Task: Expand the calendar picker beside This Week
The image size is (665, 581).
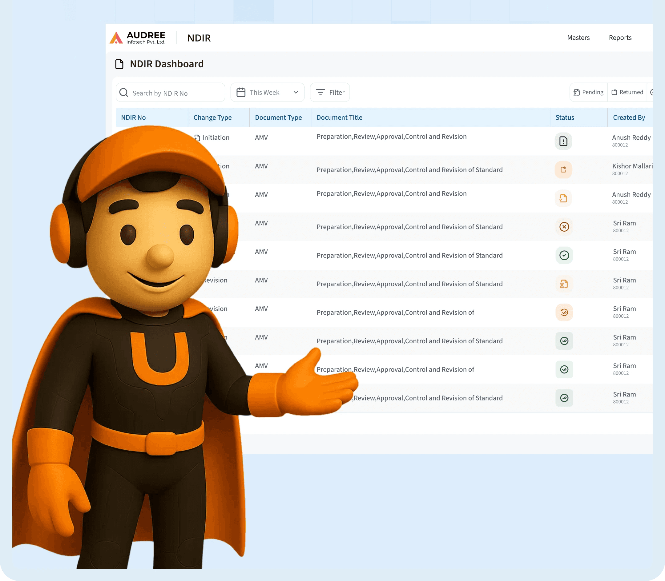Action: click(240, 92)
